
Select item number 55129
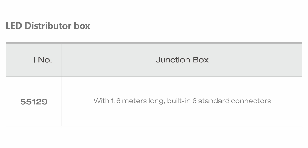tap(34, 102)
